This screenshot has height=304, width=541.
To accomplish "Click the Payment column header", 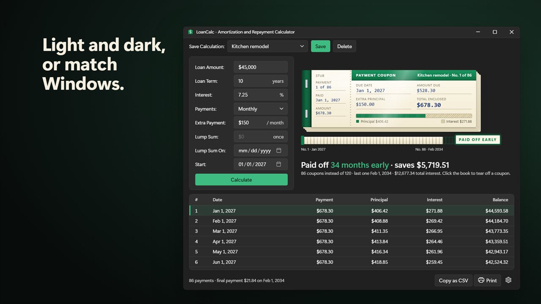I will click(x=324, y=200).
